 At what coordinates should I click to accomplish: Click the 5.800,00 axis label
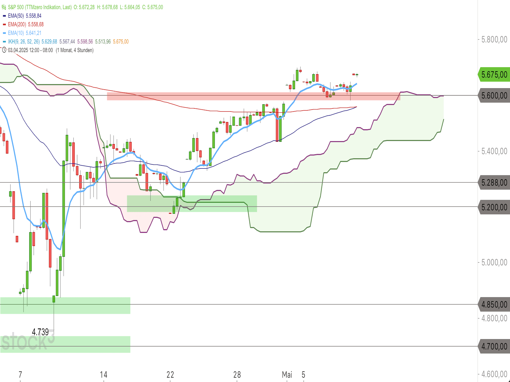click(494, 39)
